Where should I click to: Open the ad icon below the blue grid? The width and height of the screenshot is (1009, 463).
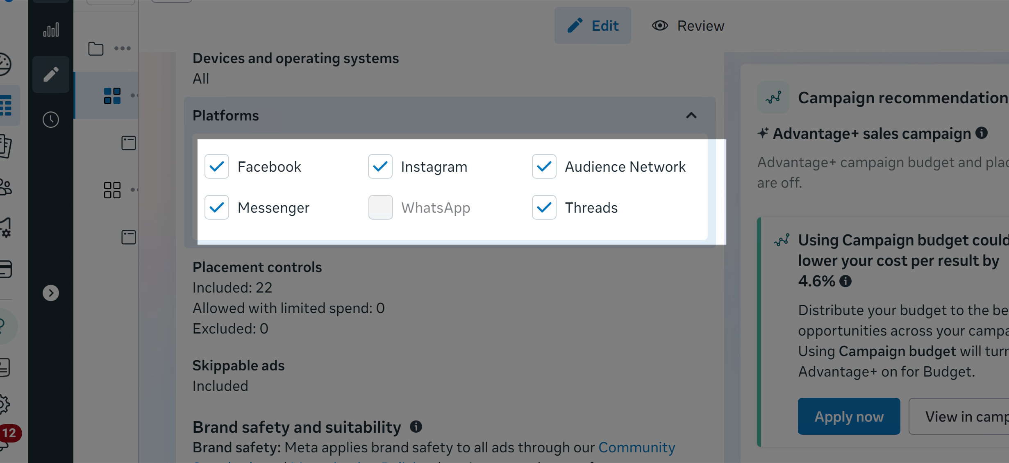[129, 143]
